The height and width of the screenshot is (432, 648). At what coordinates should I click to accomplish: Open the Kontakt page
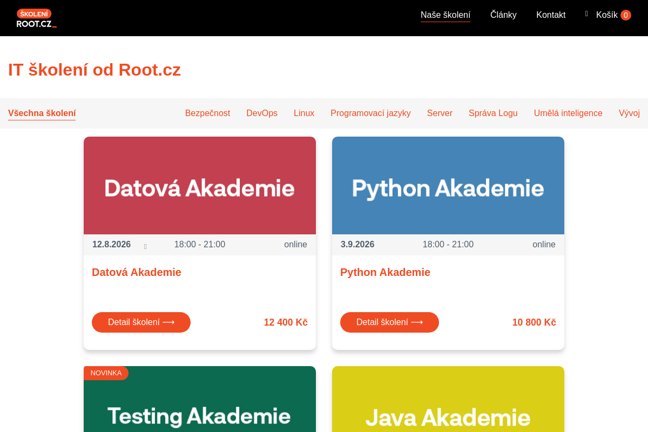(x=551, y=15)
